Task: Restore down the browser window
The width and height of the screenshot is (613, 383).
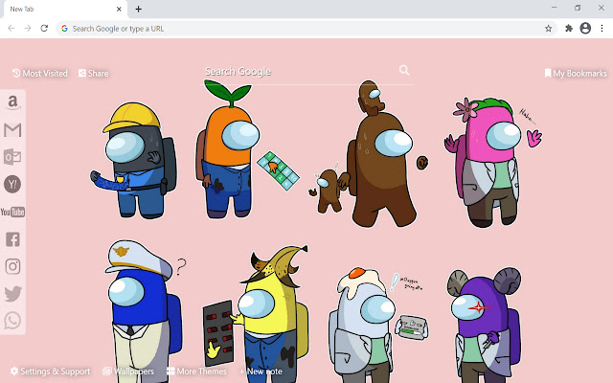Action: (578, 8)
